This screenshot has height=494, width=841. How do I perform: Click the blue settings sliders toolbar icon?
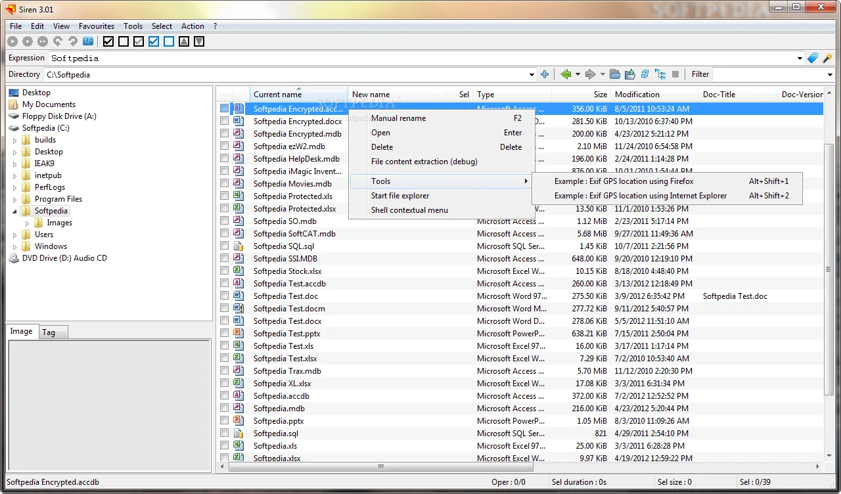[x=88, y=41]
